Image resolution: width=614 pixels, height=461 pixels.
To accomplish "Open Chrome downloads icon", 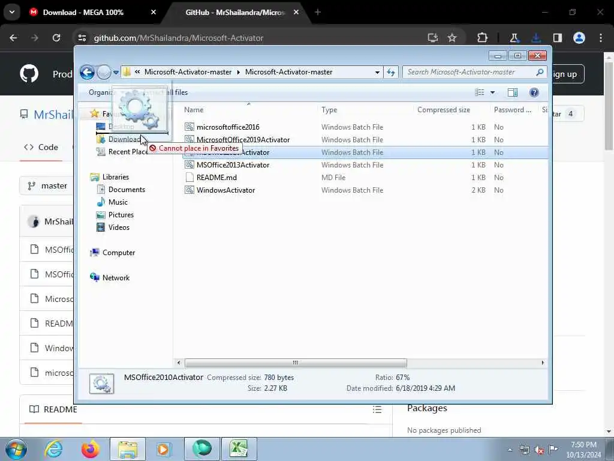I will tap(536, 38).
